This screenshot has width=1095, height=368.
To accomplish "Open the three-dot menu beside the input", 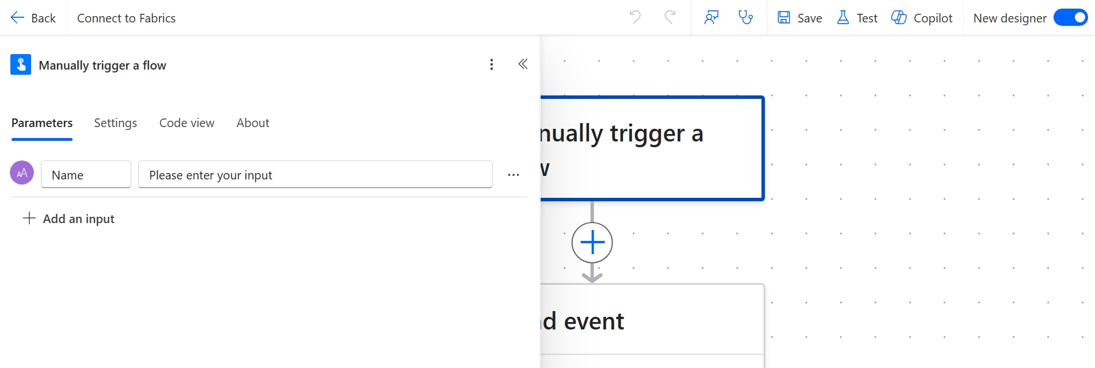I will 514,175.
